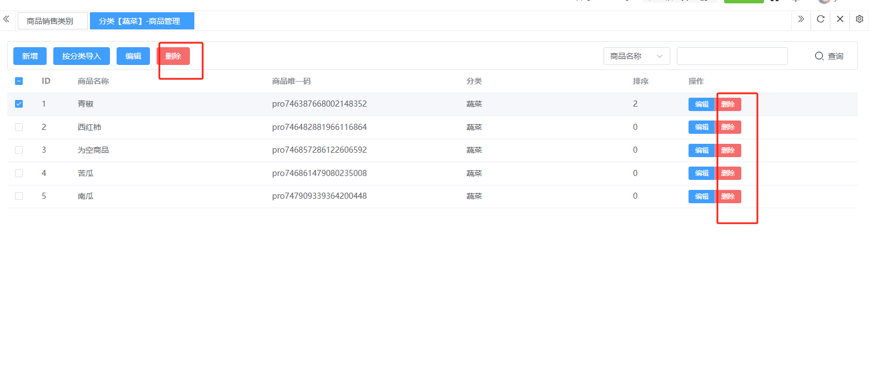Toggle the select-all header checkbox
869x377 pixels.
coord(19,81)
